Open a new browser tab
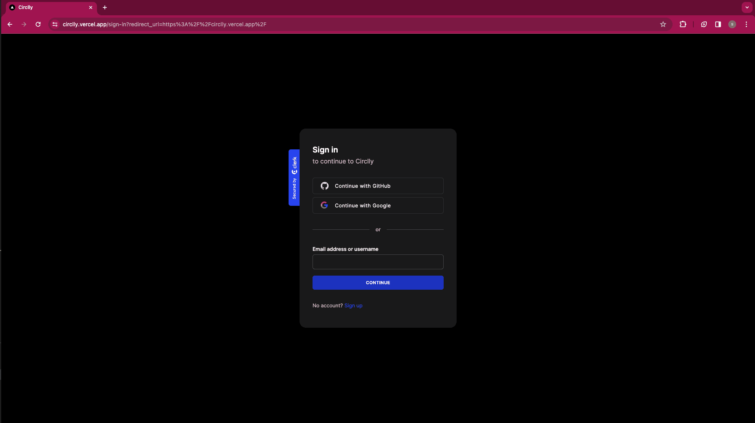 point(105,7)
